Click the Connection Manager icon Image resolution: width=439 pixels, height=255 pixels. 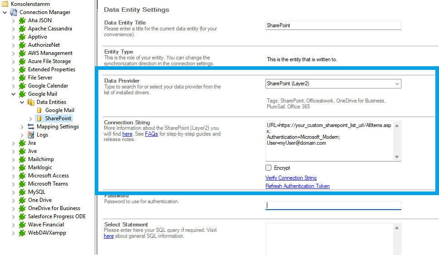[x=14, y=12]
